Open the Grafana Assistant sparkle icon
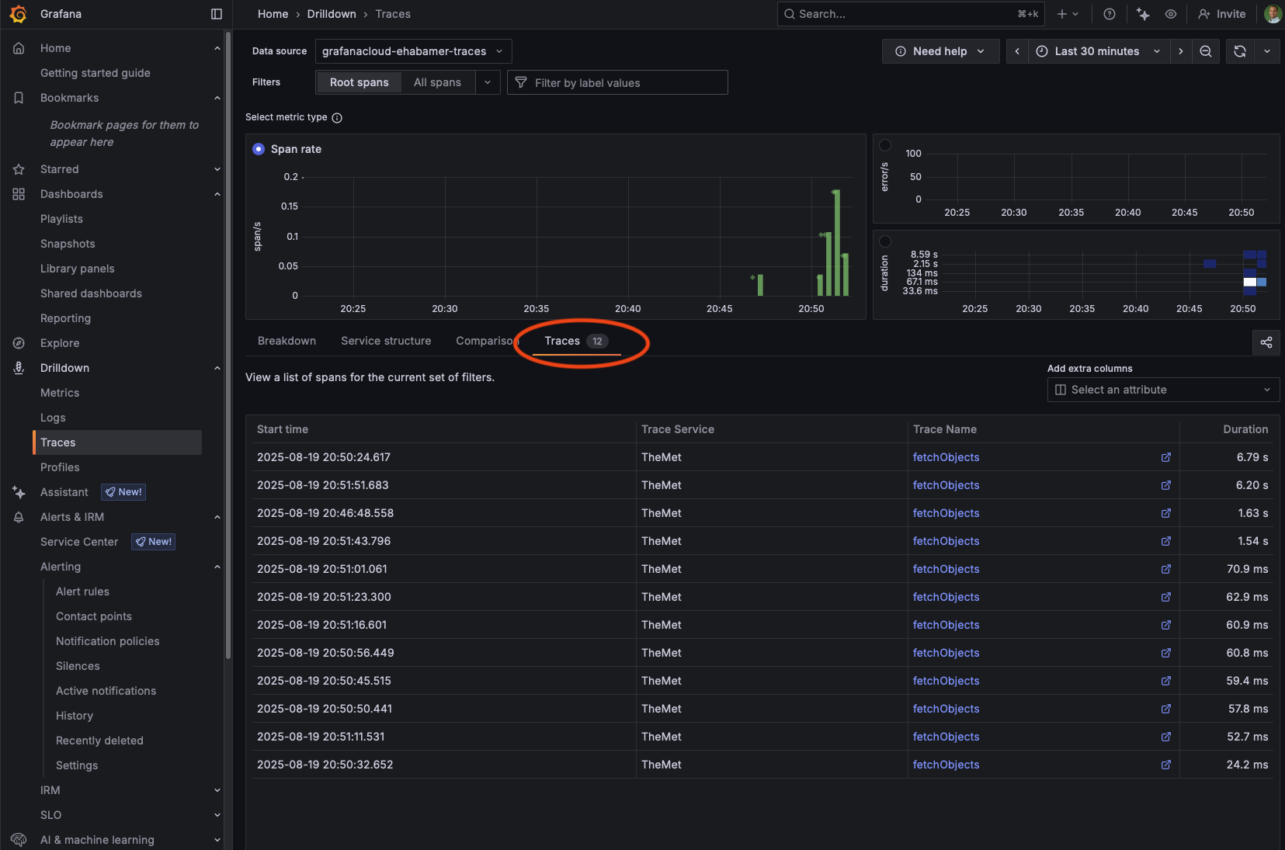The image size is (1285, 850). pos(1143,14)
